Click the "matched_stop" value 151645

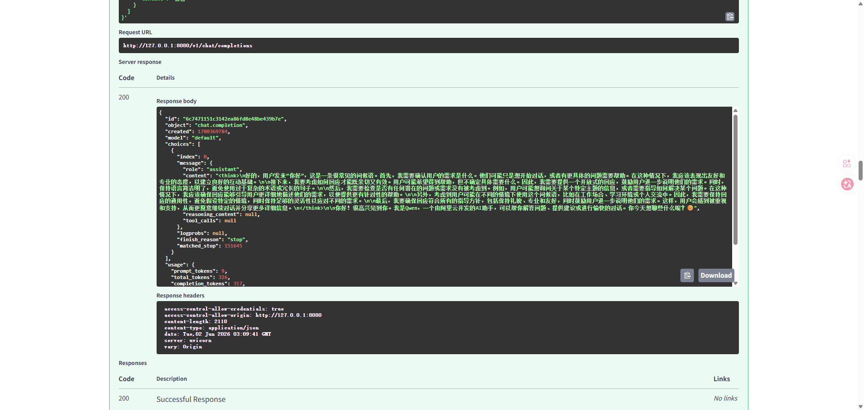(233, 246)
